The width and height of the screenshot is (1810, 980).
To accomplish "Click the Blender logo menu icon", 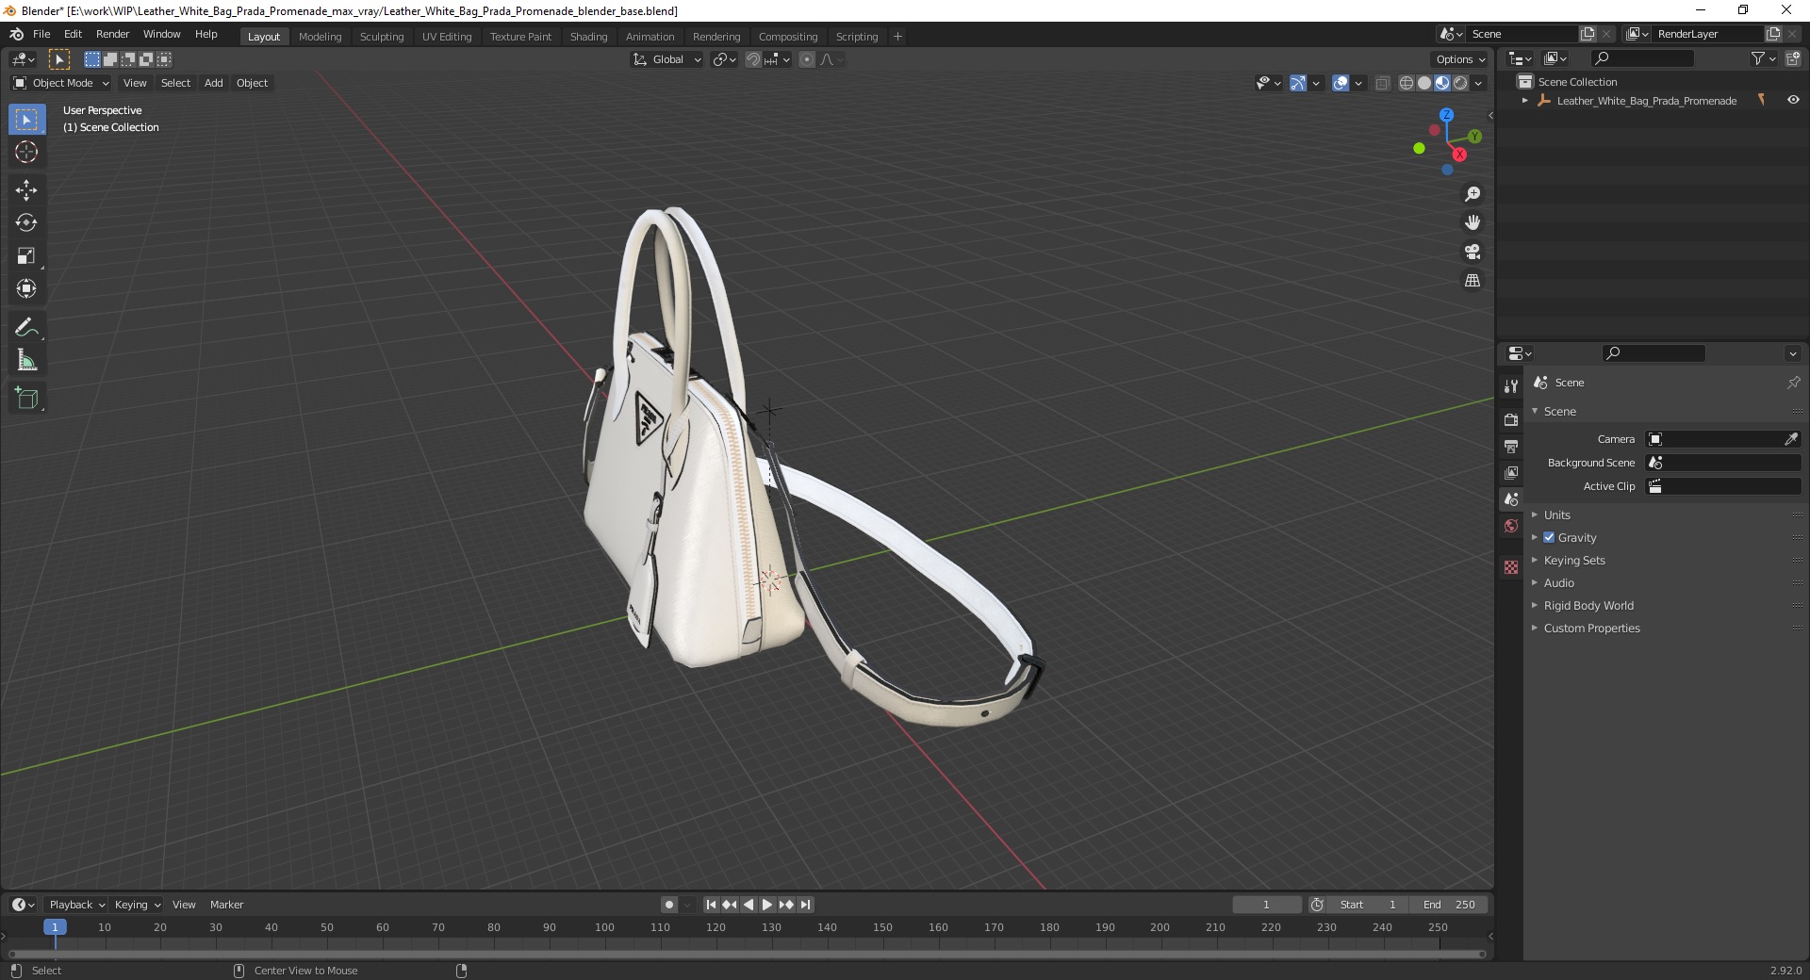I will point(16,34).
